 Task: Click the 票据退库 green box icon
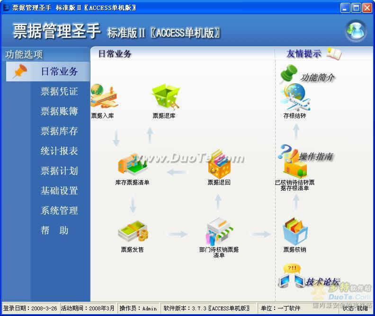[x=164, y=97]
